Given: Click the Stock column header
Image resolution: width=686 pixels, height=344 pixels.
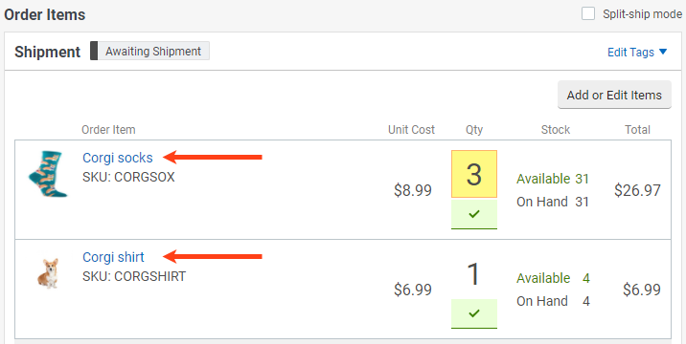Looking at the screenshot, I should (555, 130).
